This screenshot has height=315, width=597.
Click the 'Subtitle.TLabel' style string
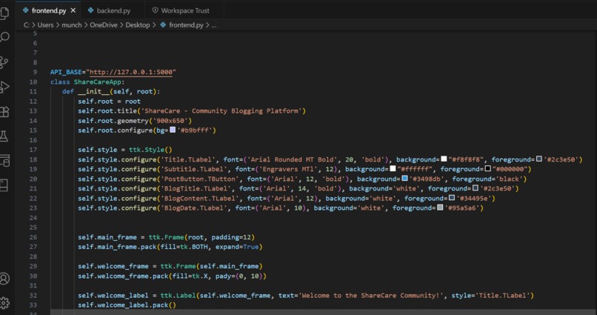point(194,169)
